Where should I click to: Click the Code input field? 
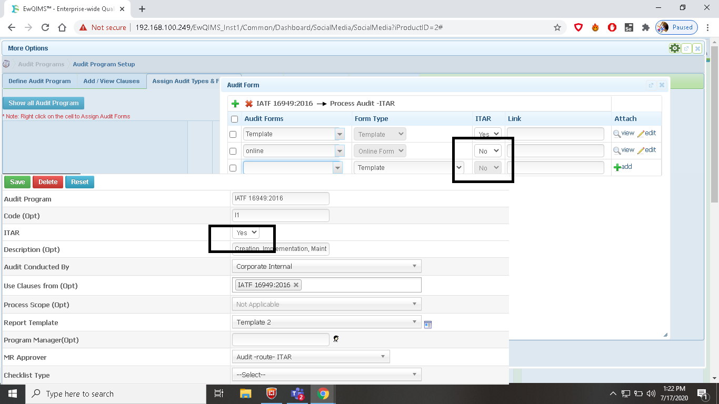(x=281, y=215)
